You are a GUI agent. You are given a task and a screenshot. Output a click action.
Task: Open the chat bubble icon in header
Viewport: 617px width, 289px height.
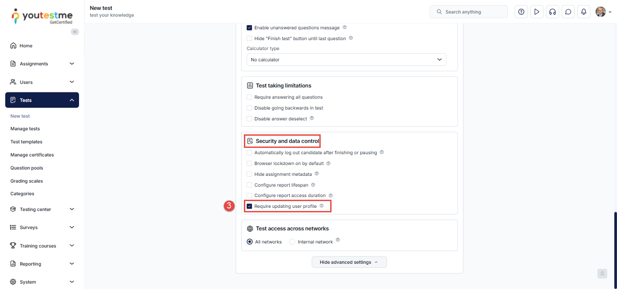[x=568, y=12]
